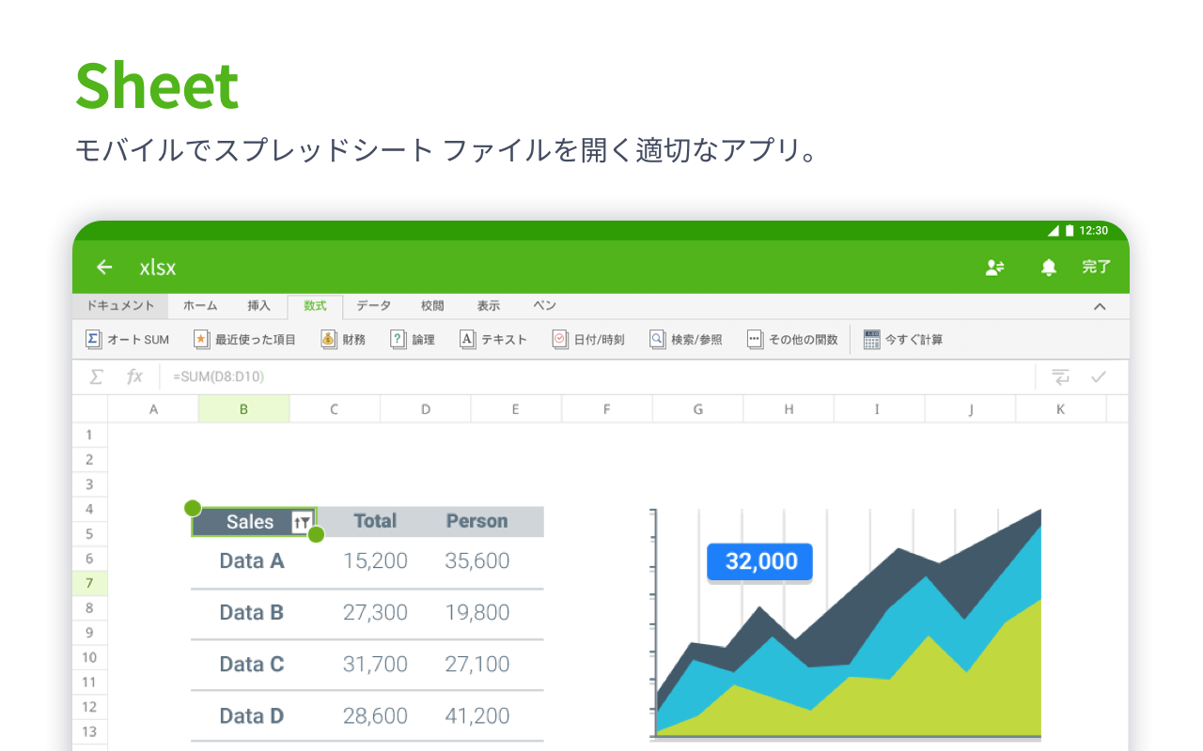Click the Person column header
Image resolution: width=1203 pixels, height=751 pixels.
[x=477, y=521]
